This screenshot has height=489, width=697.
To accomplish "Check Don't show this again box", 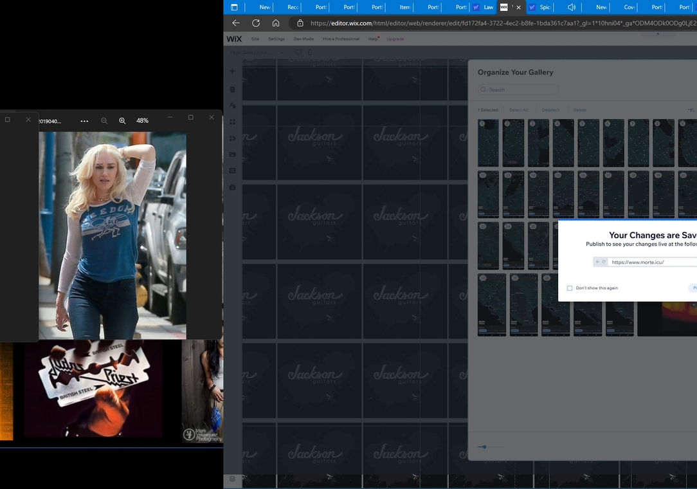I will (x=570, y=288).
